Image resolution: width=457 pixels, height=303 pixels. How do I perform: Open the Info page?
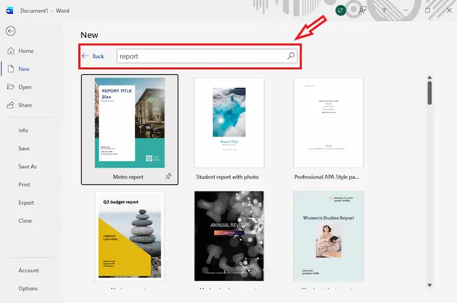coord(23,130)
